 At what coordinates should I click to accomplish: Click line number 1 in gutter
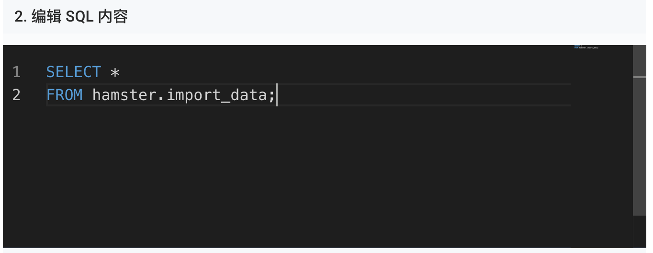(x=17, y=72)
